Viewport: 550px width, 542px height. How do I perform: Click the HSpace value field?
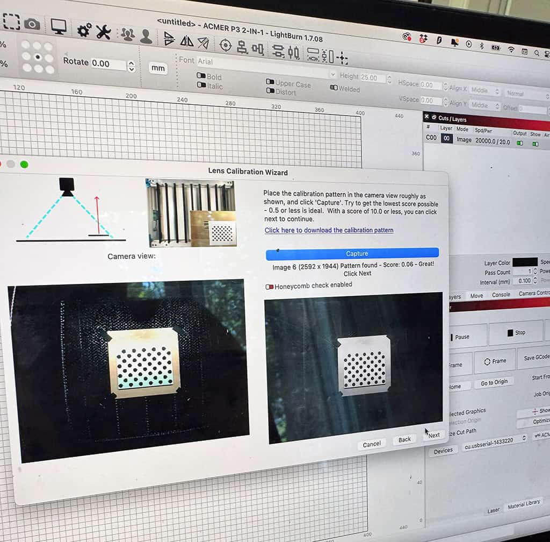pos(431,85)
